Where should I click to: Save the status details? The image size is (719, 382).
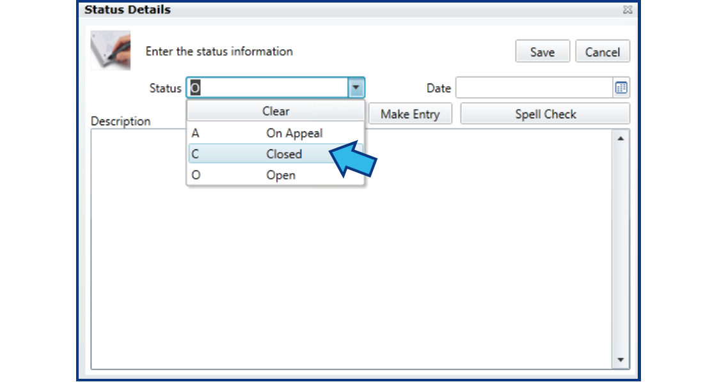click(542, 51)
